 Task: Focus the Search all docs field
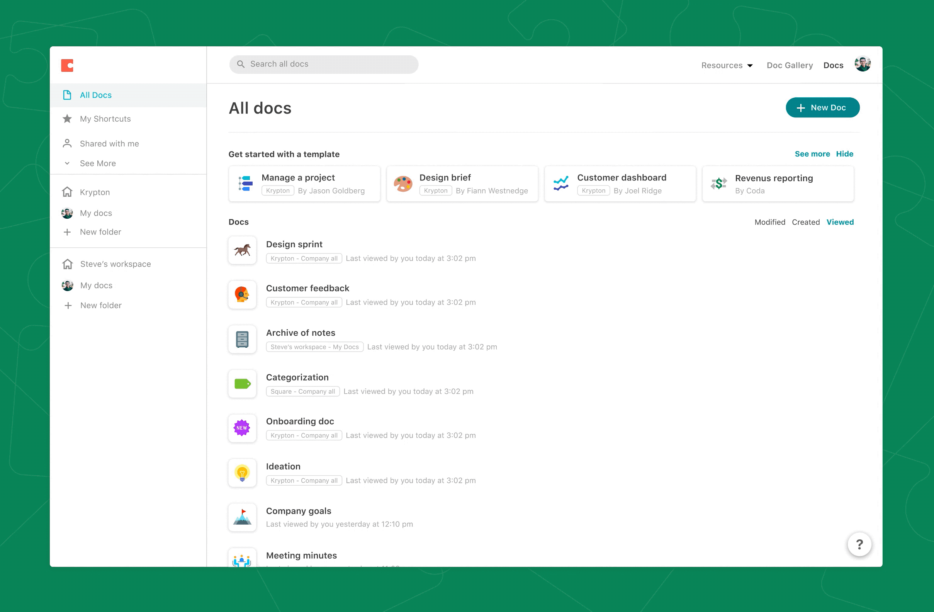click(x=323, y=64)
